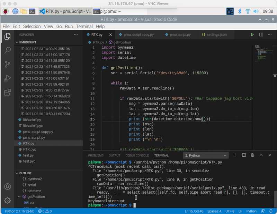Split the editor to the right

click(261, 35)
